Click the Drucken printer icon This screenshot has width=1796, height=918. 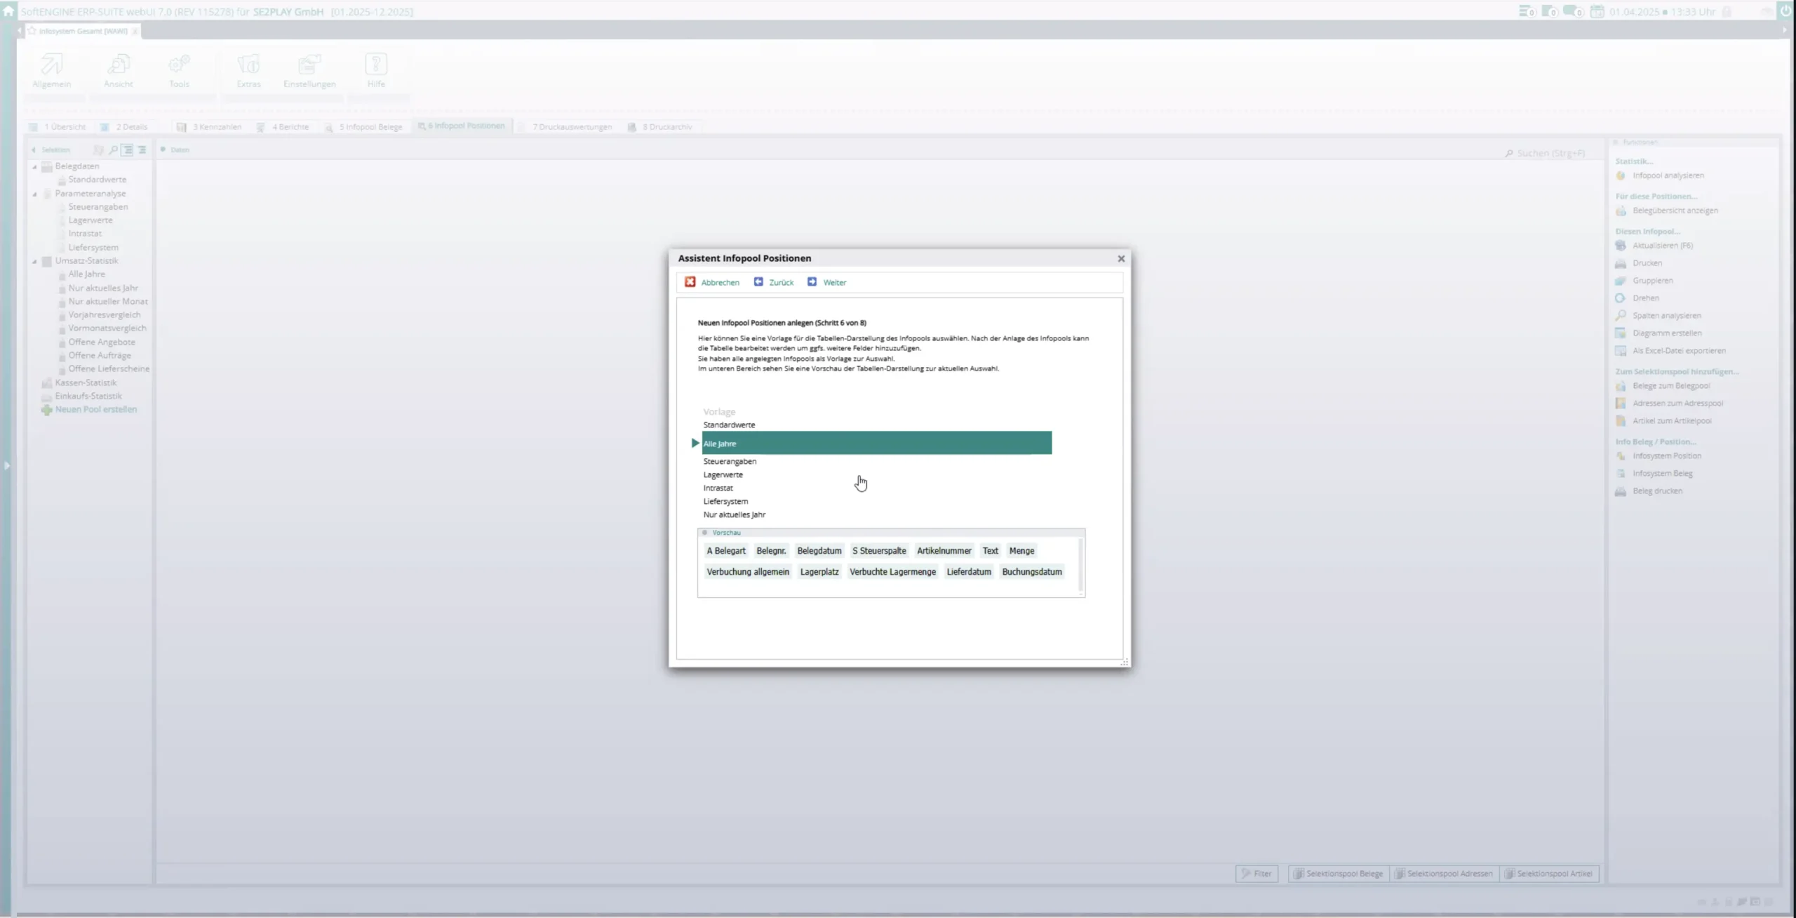tap(1621, 263)
